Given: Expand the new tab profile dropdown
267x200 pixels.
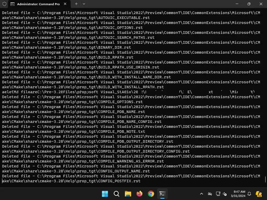Looking at the screenshot, I should tap(84, 4).
